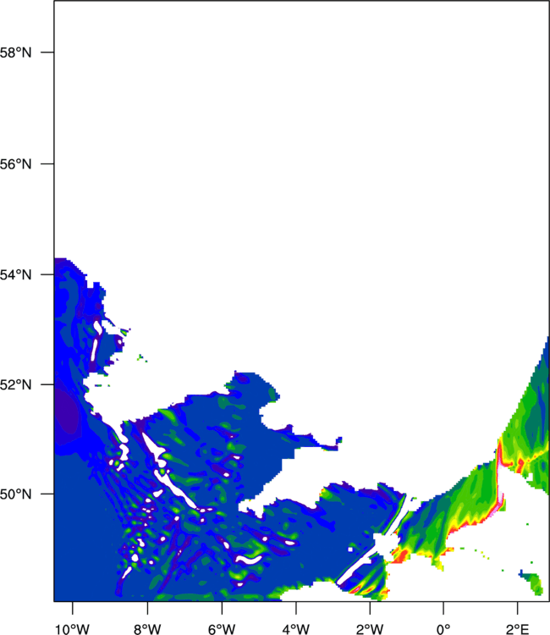Click the 2°E longitude label
This screenshot has width=550, height=635.
(x=517, y=629)
